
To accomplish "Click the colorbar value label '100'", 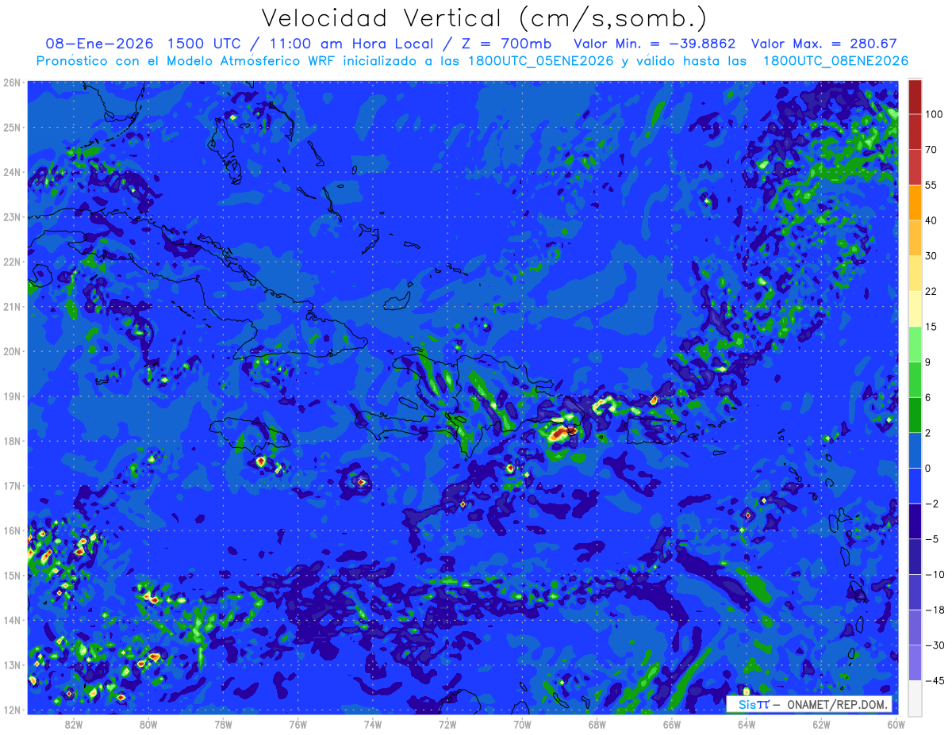I will tap(935, 114).
